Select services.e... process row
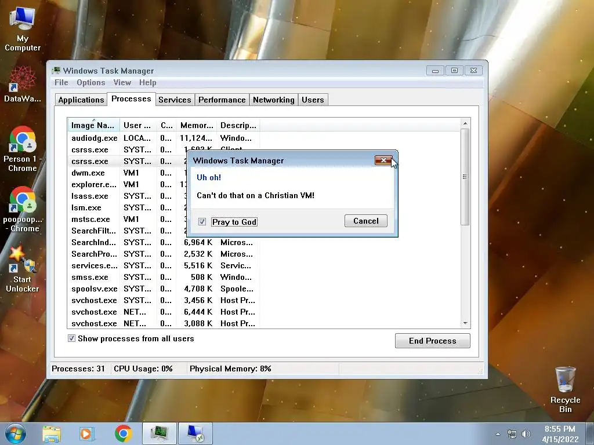 pos(163,265)
